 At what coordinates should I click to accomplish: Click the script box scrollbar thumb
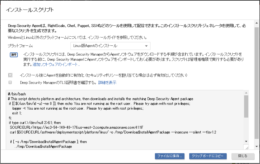[246, 107]
